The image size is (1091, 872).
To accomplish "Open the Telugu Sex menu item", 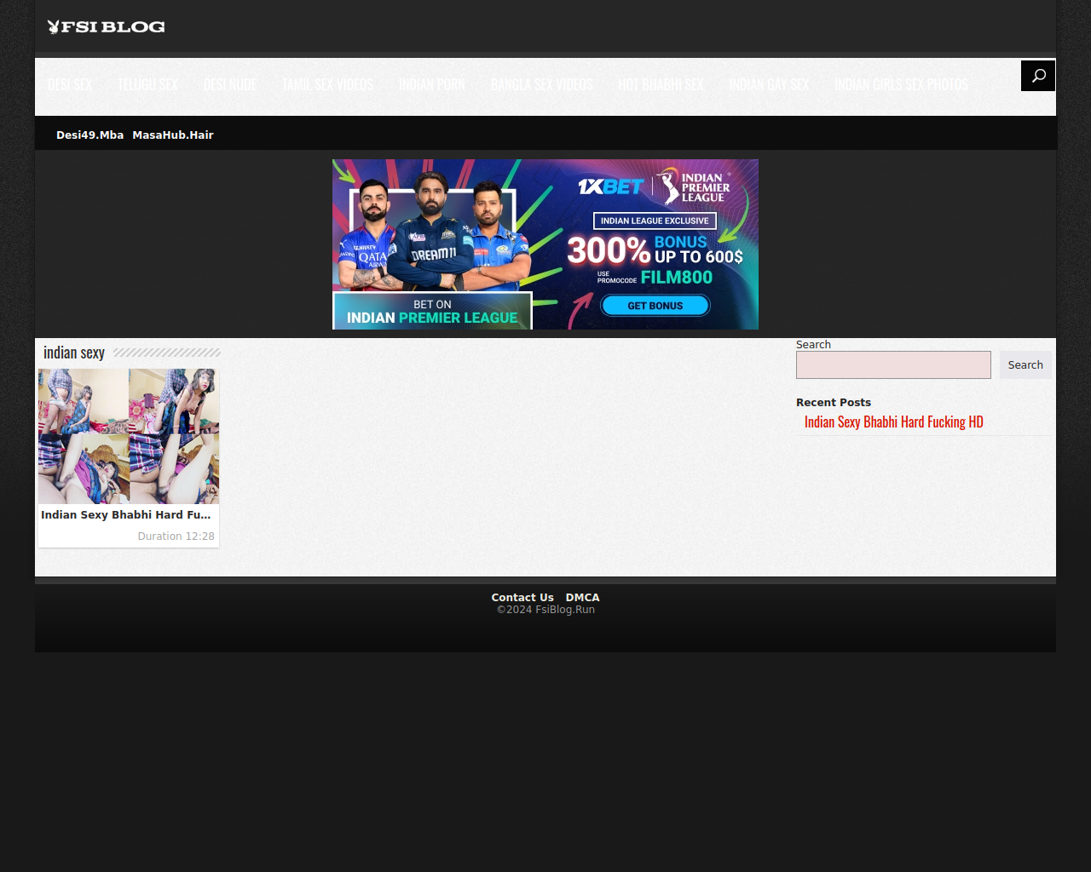I will (147, 84).
